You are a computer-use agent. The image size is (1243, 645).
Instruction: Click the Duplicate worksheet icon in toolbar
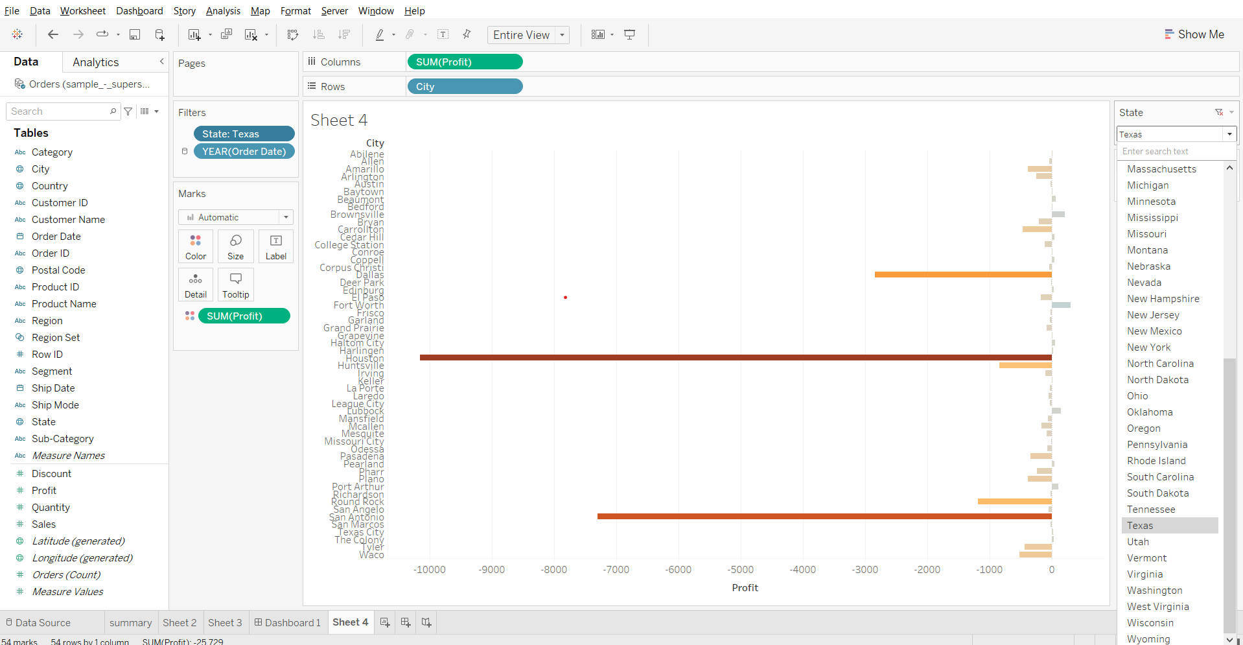(226, 35)
